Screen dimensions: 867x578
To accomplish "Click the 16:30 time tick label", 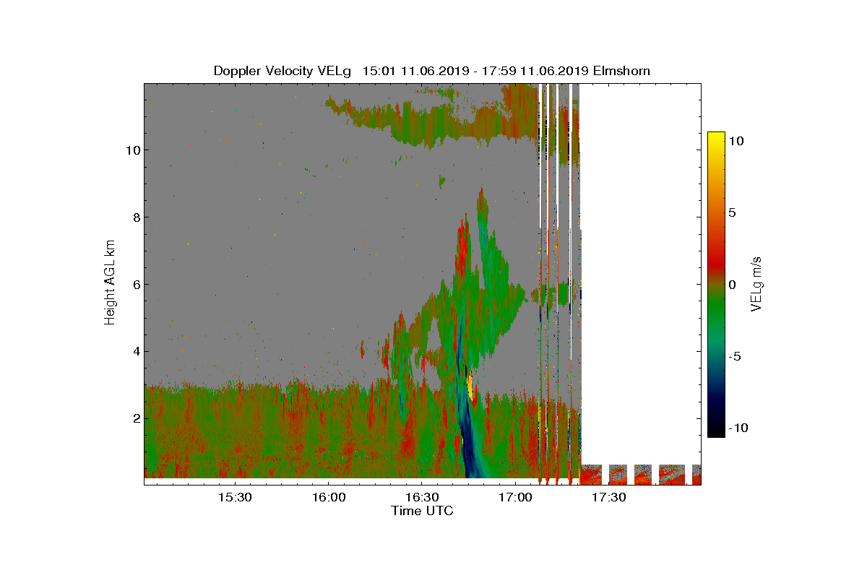I will pyautogui.click(x=422, y=498).
